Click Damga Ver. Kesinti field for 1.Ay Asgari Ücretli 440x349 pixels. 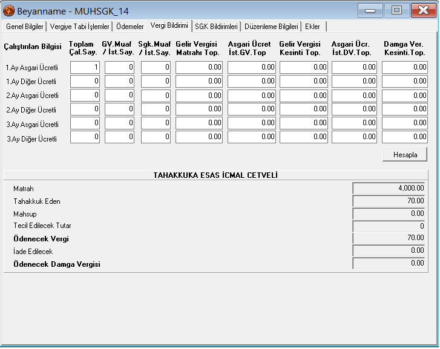click(x=405, y=68)
